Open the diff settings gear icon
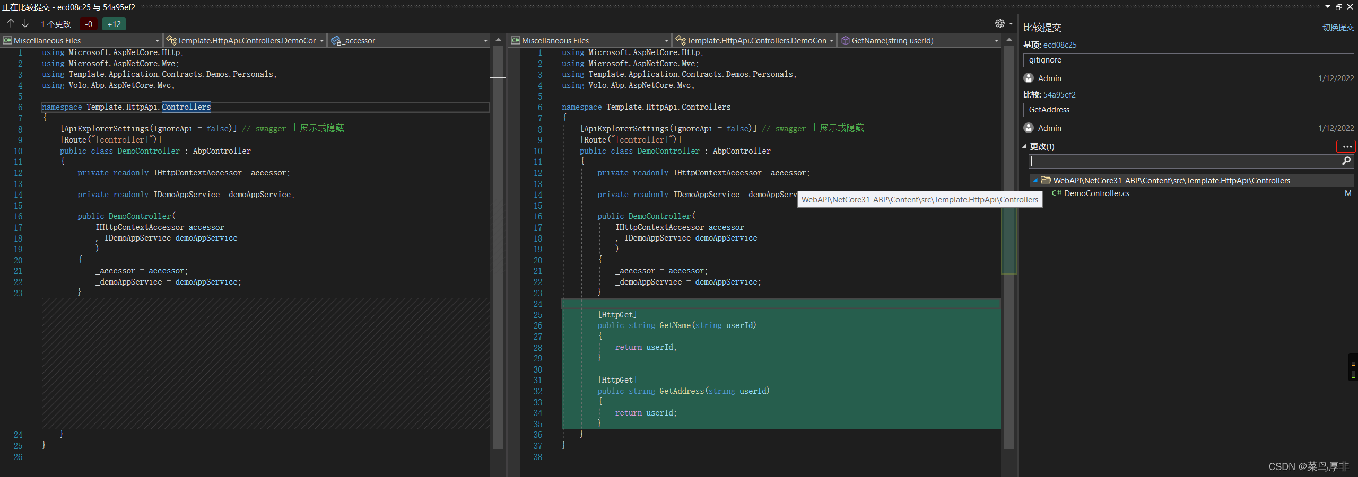1358x477 pixels. pyautogui.click(x=999, y=23)
